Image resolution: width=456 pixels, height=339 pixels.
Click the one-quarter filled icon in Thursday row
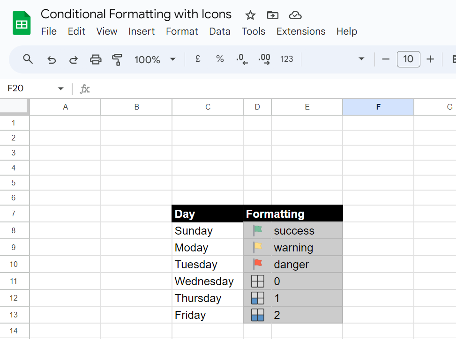click(x=257, y=298)
